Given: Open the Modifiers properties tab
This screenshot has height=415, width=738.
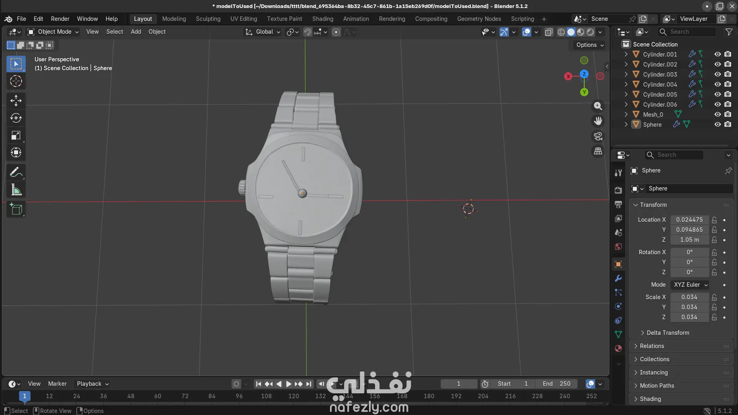Looking at the screenshot, I should (x=618, y=278).
